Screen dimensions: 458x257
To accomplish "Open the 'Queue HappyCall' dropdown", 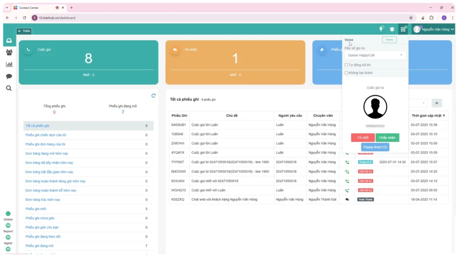I will (375, 55).
